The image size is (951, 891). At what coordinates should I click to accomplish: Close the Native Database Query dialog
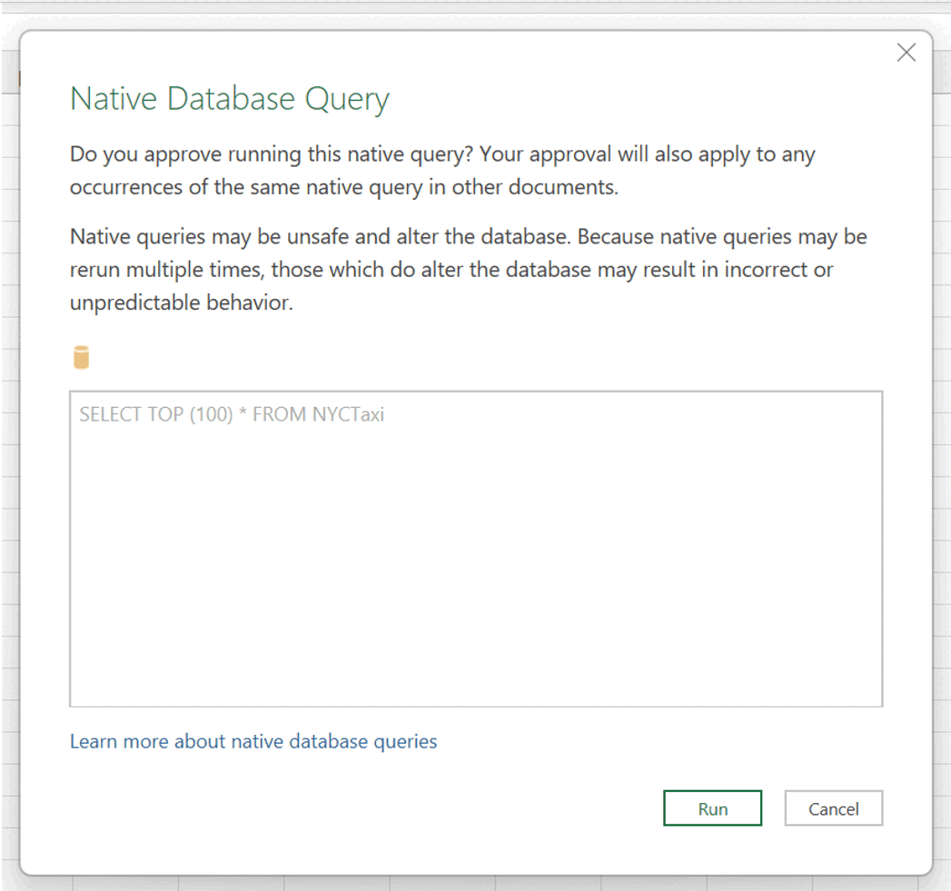click(906, 53)
